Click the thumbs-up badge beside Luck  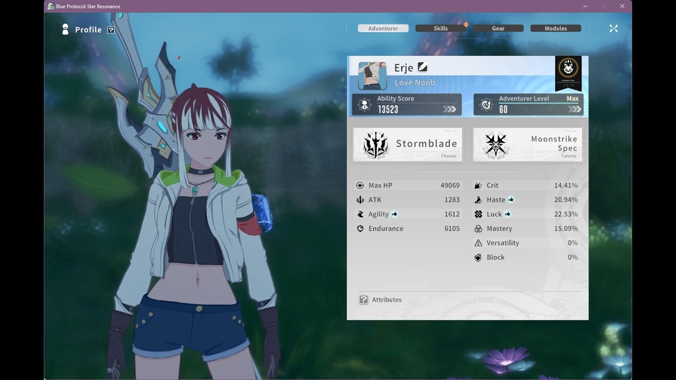coord(508,214)
